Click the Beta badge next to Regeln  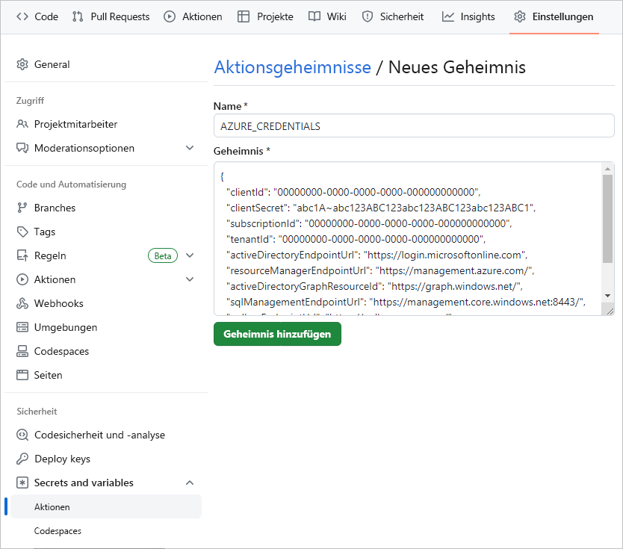162,255
